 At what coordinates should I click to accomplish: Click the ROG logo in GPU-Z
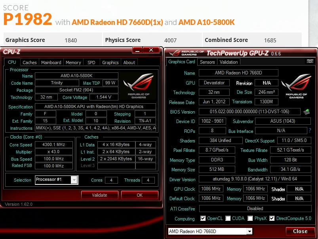tap(296, 87)
